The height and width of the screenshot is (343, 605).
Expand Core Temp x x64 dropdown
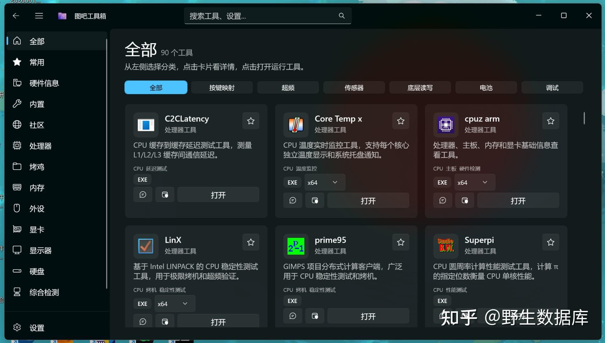click(x=325, y=182)
